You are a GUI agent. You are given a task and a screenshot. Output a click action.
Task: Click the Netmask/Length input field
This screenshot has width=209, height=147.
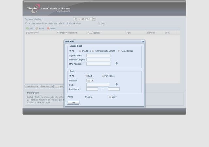(x=98, y=60)
